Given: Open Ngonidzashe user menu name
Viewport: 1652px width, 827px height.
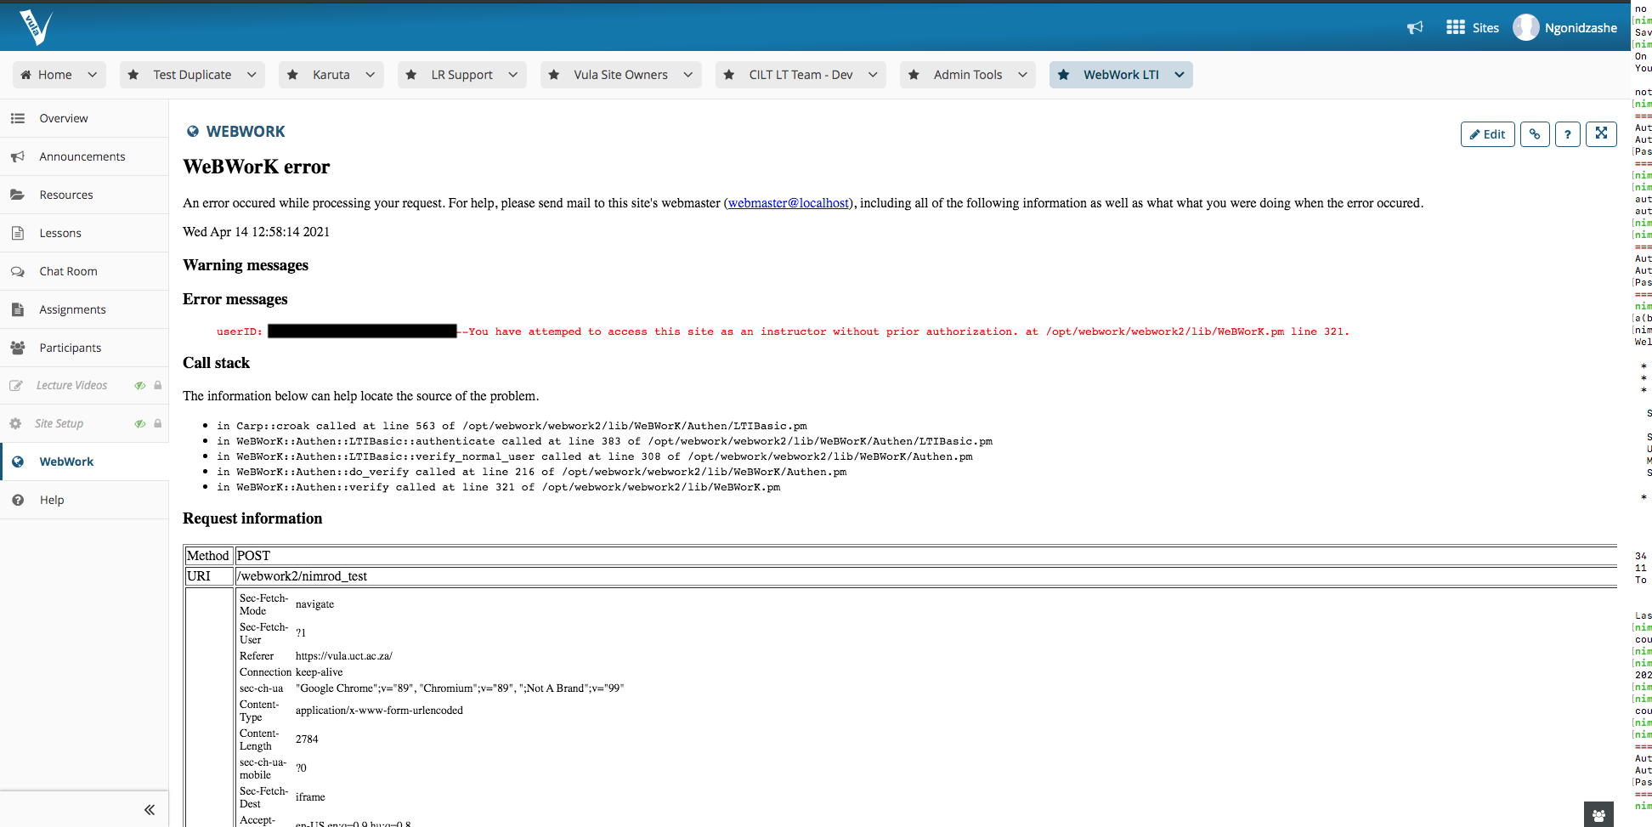Looking at the screenshot, I should coord(1581,28).
